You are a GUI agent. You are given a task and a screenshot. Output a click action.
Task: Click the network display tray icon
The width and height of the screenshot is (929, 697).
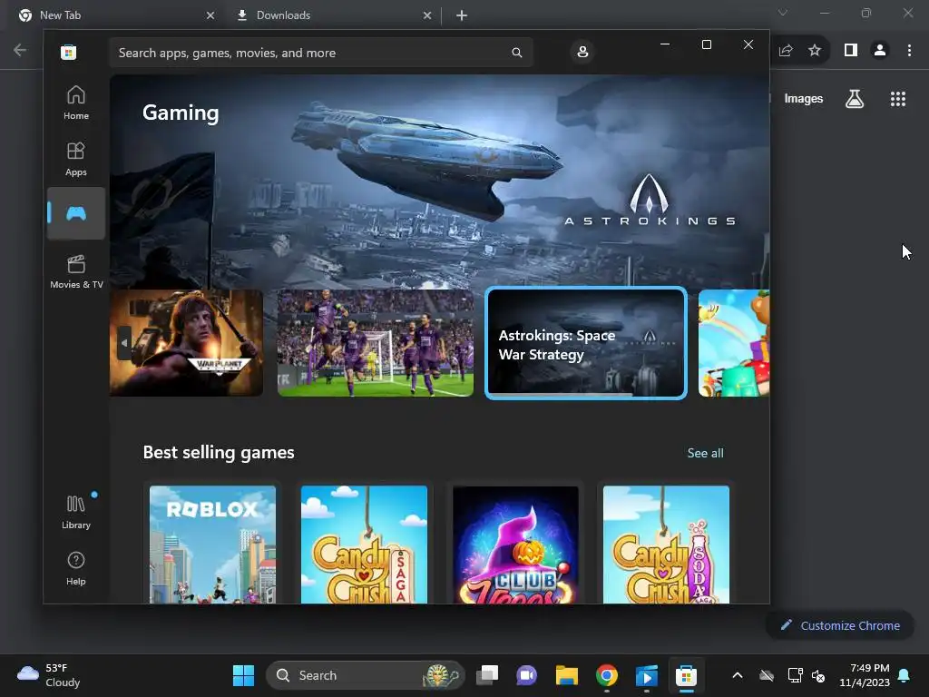[x=795, y=675]
